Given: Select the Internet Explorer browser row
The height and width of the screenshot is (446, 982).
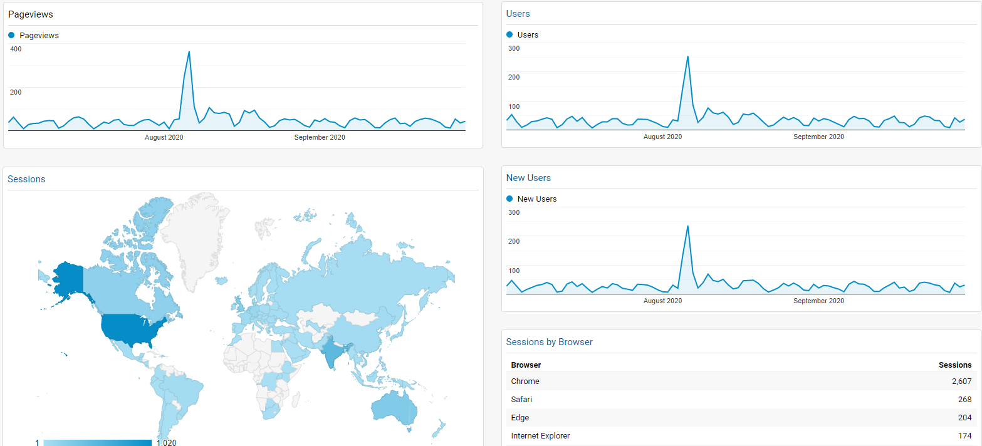Looking at the screenshot, I should [741, 436].
